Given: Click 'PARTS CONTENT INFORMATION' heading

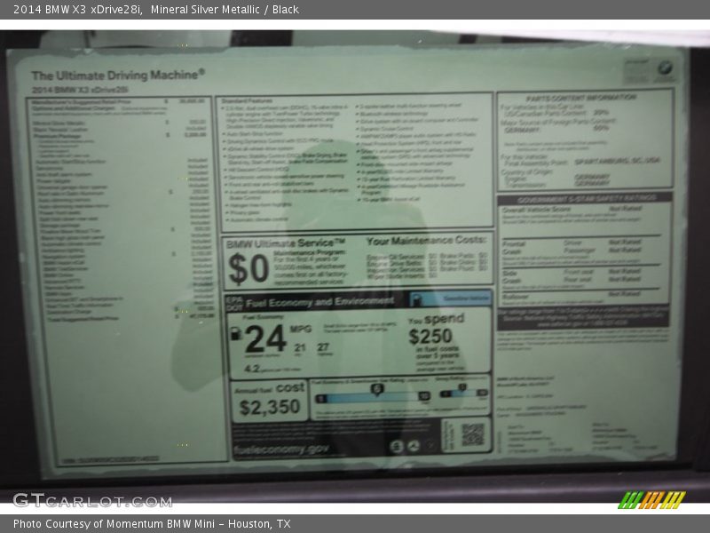Looking at the screenshot, I should 581,98.
